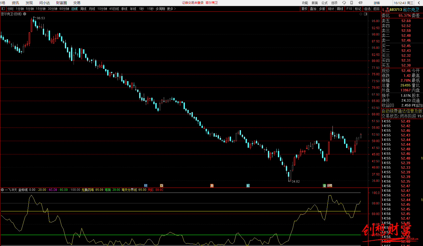Select the 日线 daily period

click(x=75, y=9)
